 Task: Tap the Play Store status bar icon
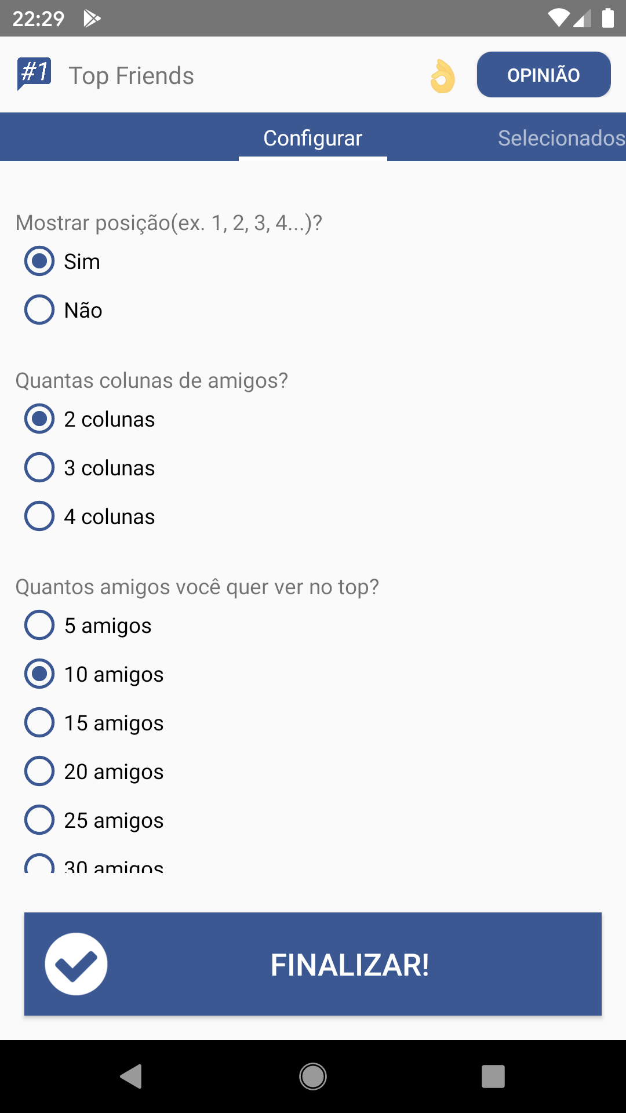tap(92, 19)
